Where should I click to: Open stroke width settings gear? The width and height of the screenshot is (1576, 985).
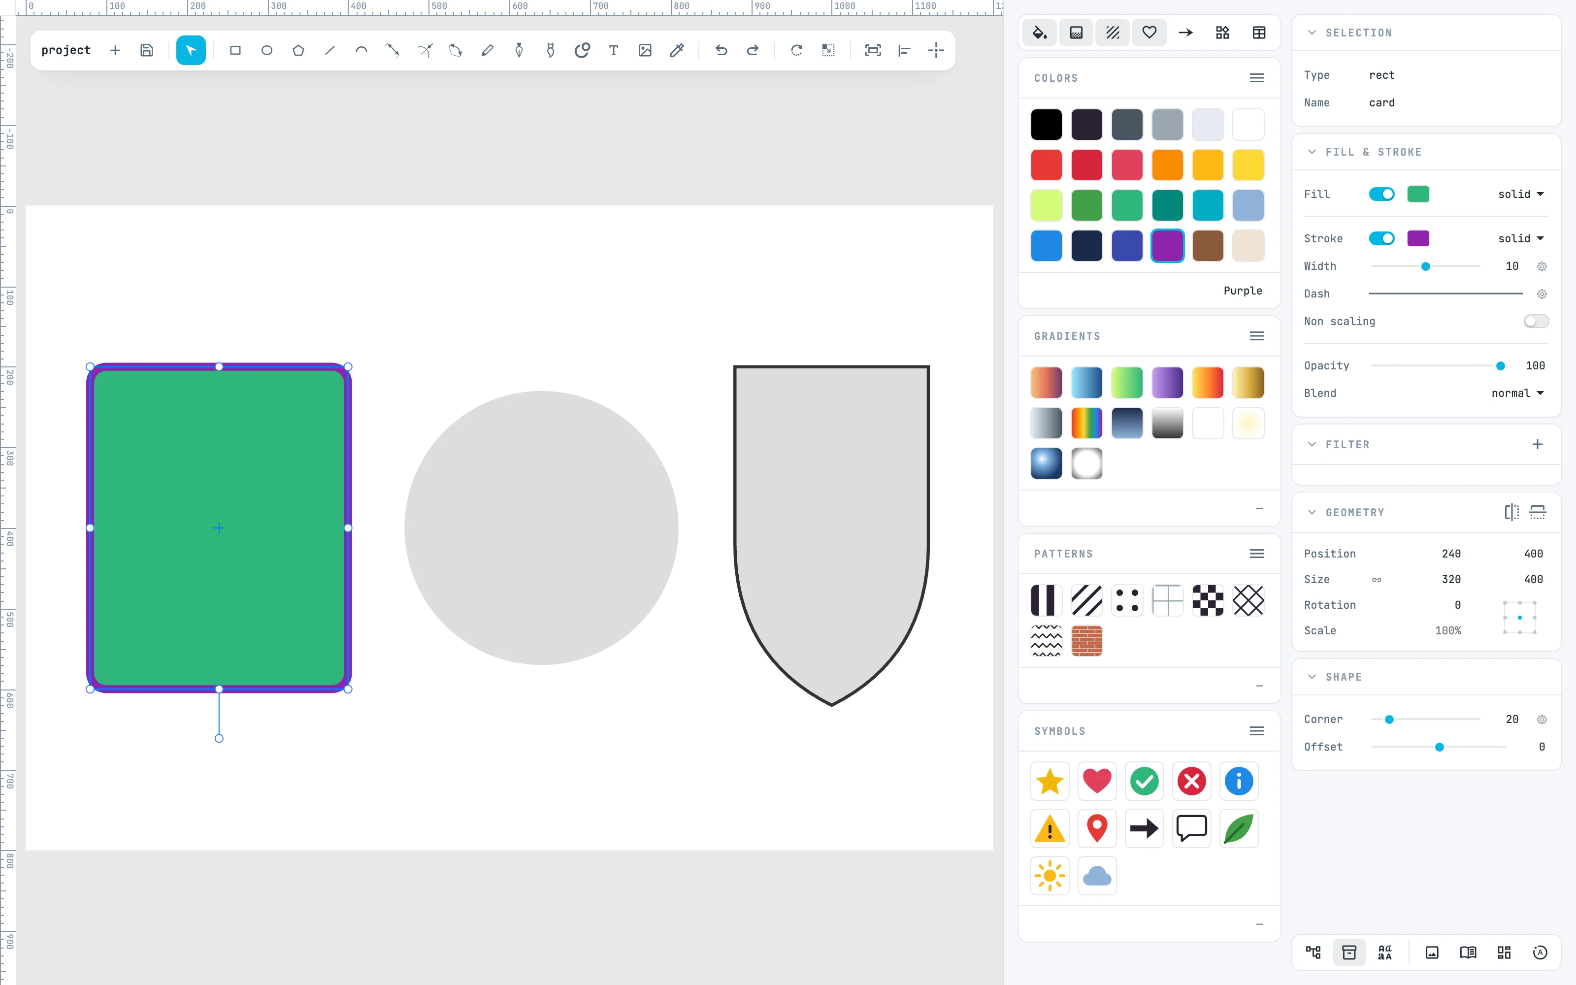[x=1542, y=266]
